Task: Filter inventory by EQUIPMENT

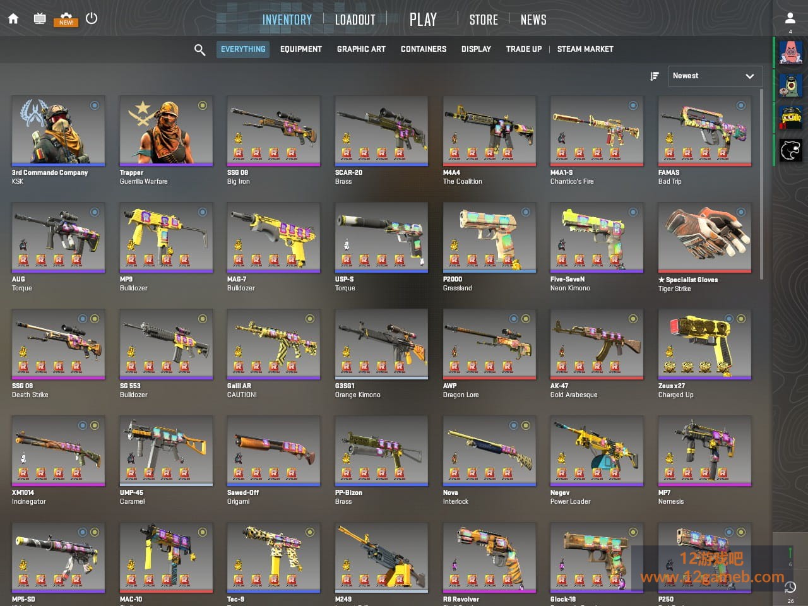Action: [x=301, y=49]
